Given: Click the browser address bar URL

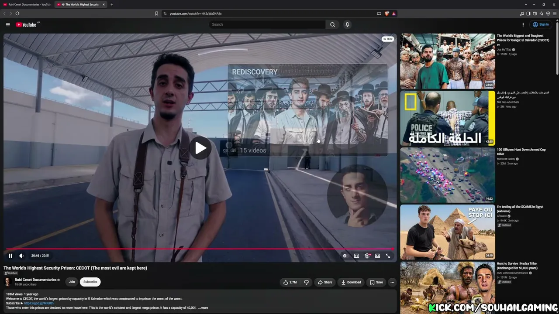Looking at the screenshot, I should pos(196,14).
